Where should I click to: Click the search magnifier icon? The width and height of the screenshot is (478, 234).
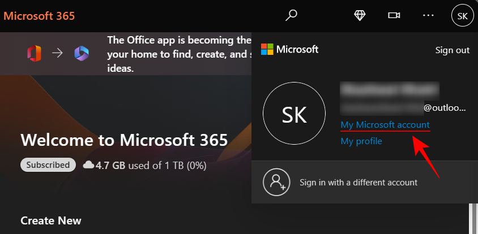pos(292,16)
